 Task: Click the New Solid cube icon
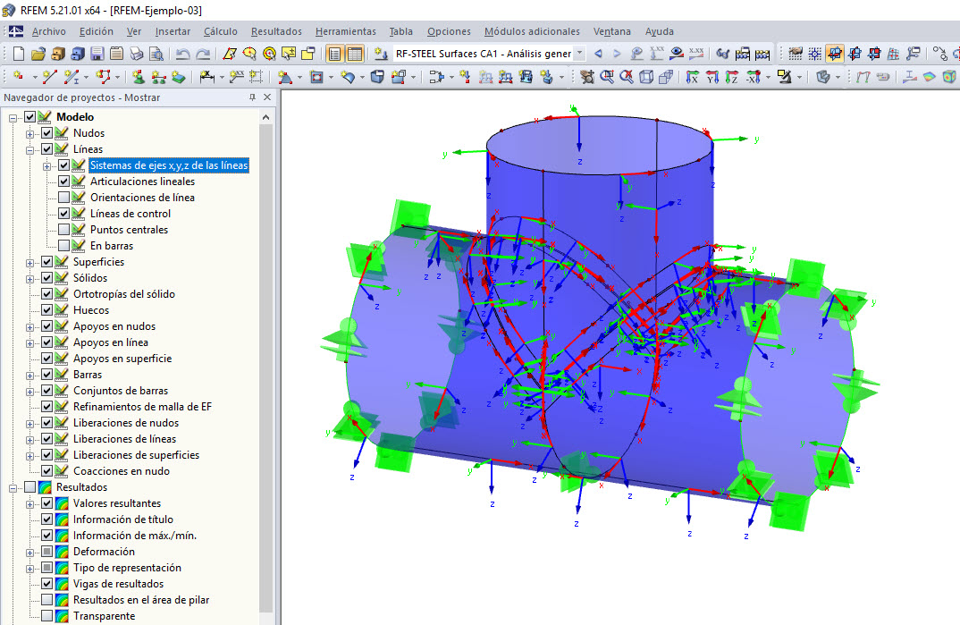tap(377, 77)
